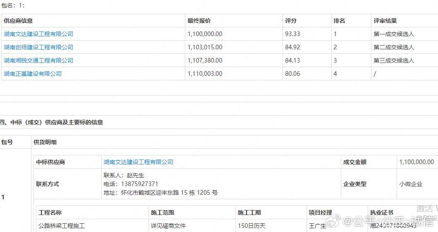Viewport: 438px width, 232px height.
Task: Open 湖南创扬建设工程有限公司 supplier link
Action: [38, 47]
